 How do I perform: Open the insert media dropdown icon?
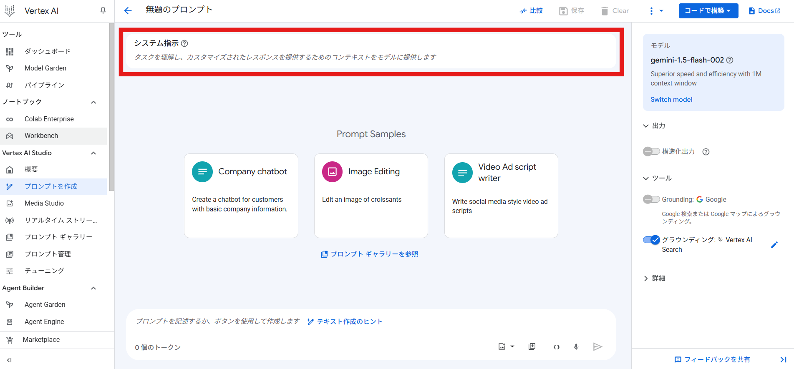(x=506, y=346)
